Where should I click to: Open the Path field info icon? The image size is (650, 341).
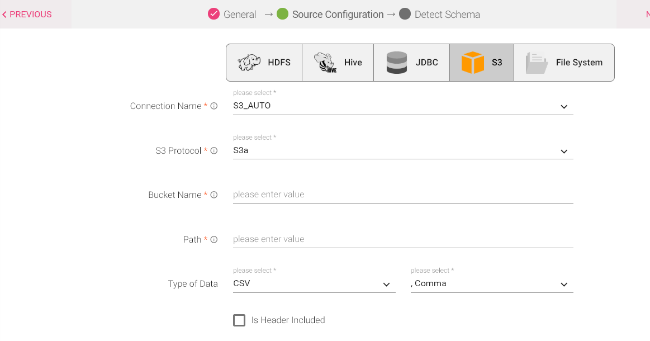pos(213,239)
